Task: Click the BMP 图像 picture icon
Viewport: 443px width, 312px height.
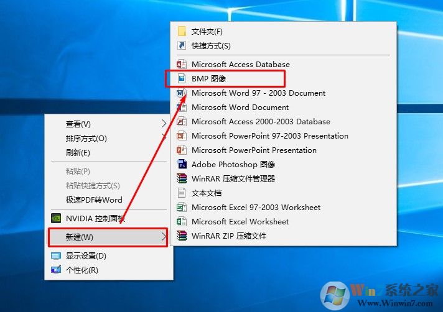Action: click(x=182, y=78)
